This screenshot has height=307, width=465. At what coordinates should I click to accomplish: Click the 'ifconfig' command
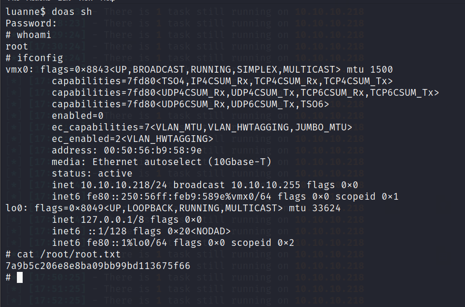pos(40,58)
